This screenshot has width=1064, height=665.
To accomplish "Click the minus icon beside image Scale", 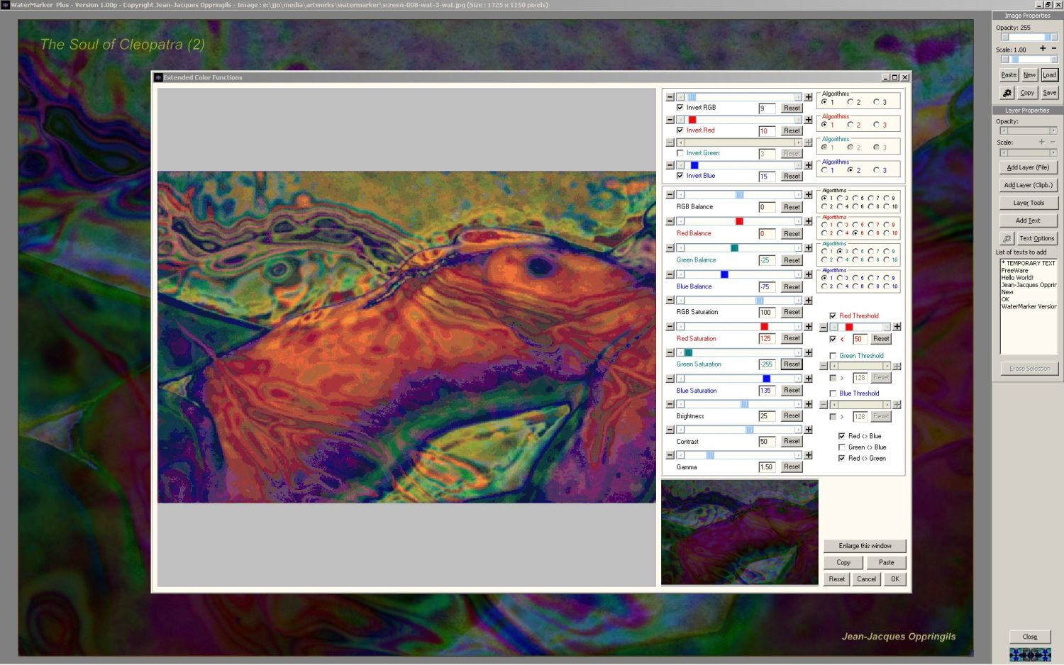I will 1054,49.
